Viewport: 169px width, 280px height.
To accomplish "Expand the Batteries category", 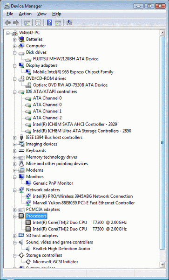I will point(14,40).
